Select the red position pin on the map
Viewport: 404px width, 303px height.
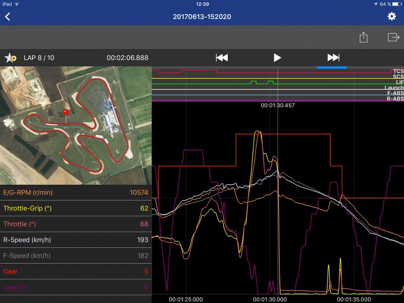[x=66, y=112]
